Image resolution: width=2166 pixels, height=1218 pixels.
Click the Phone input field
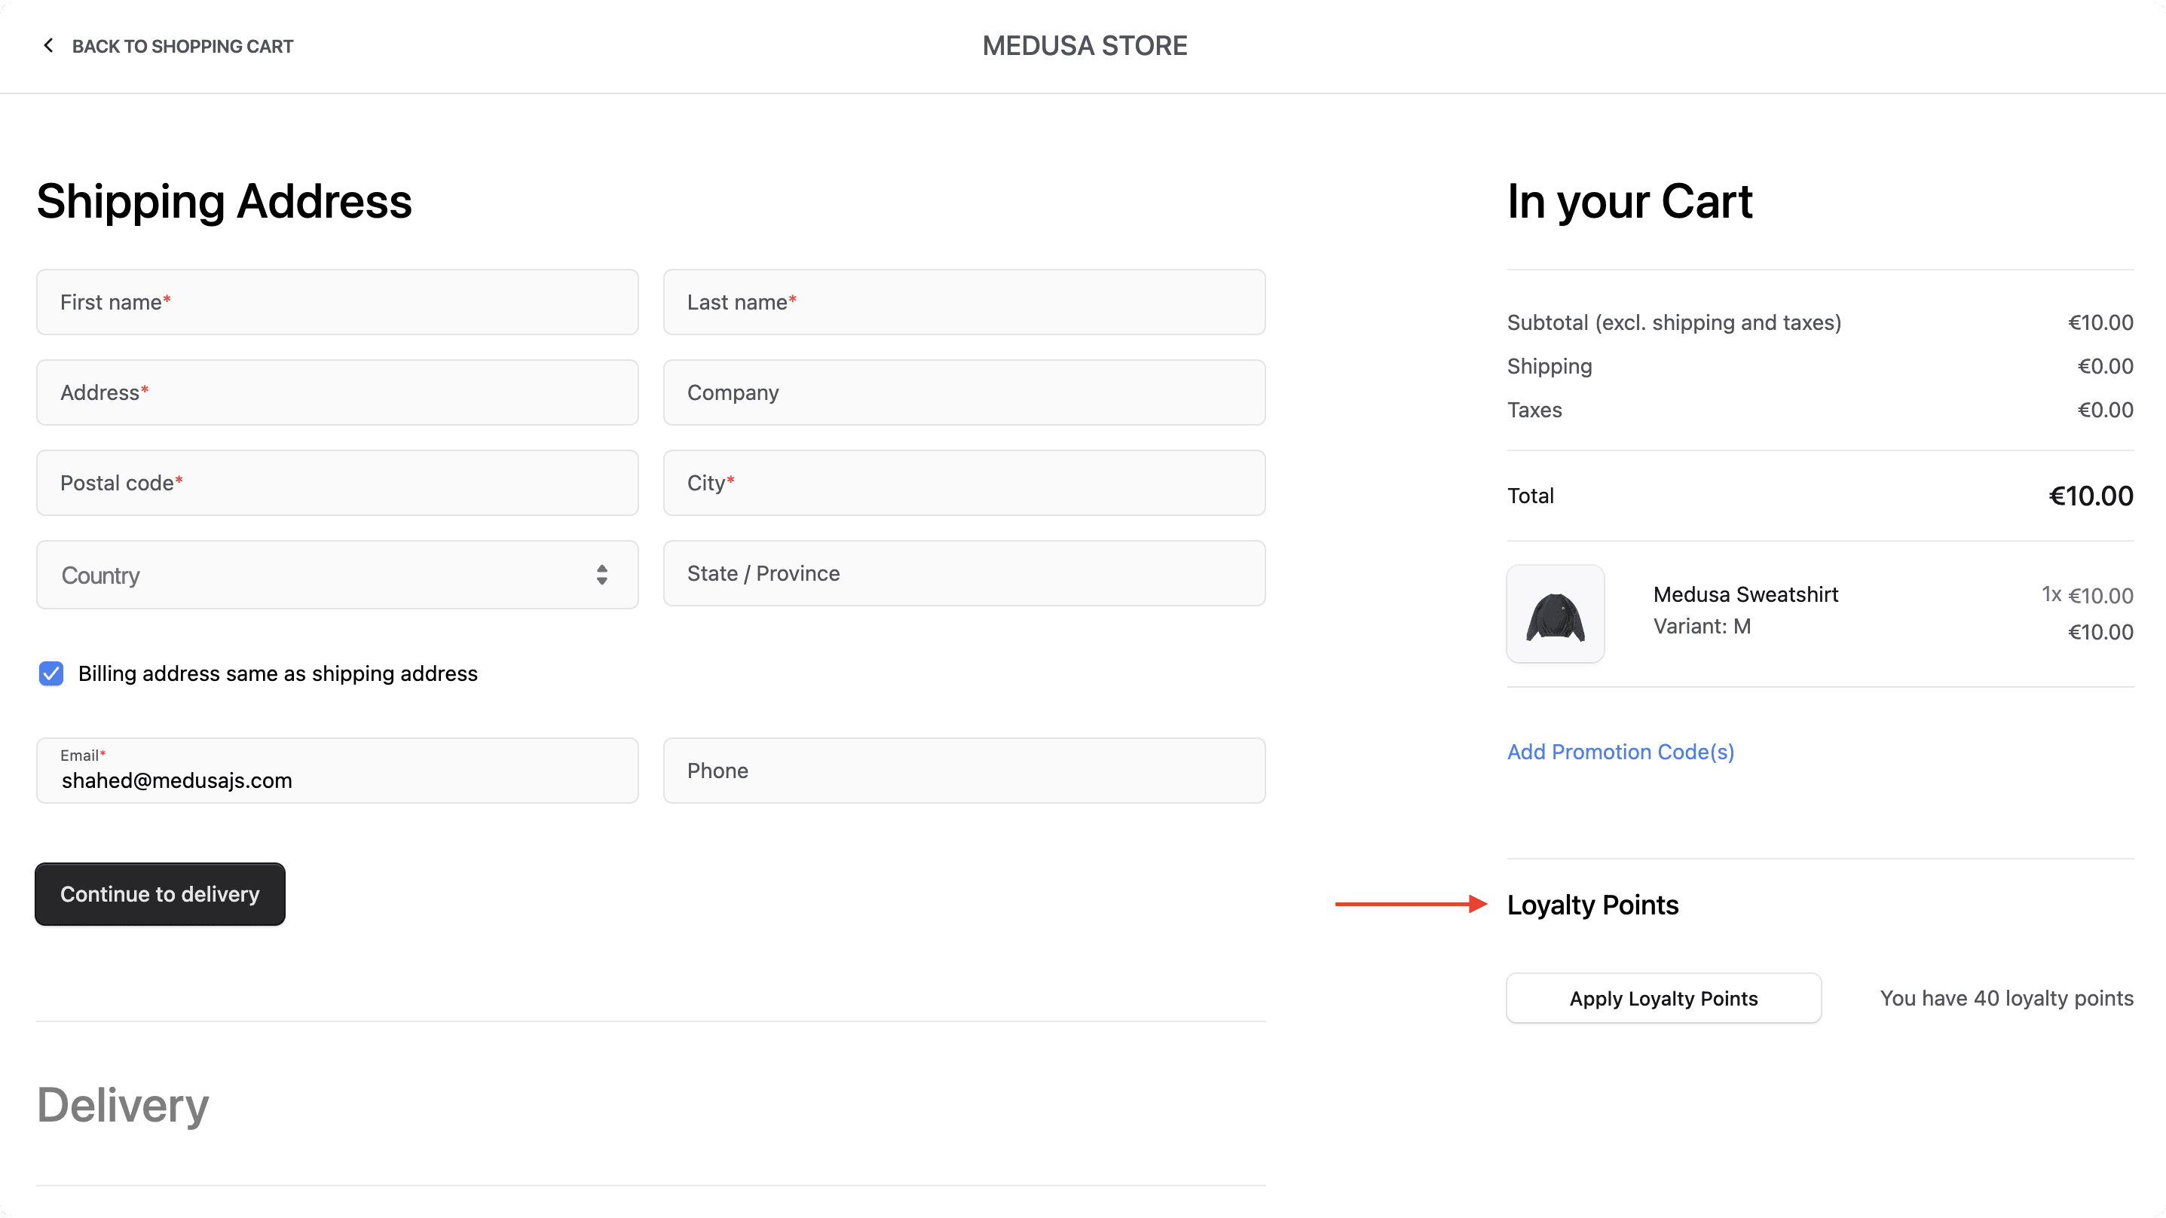(x=964, y=771)
